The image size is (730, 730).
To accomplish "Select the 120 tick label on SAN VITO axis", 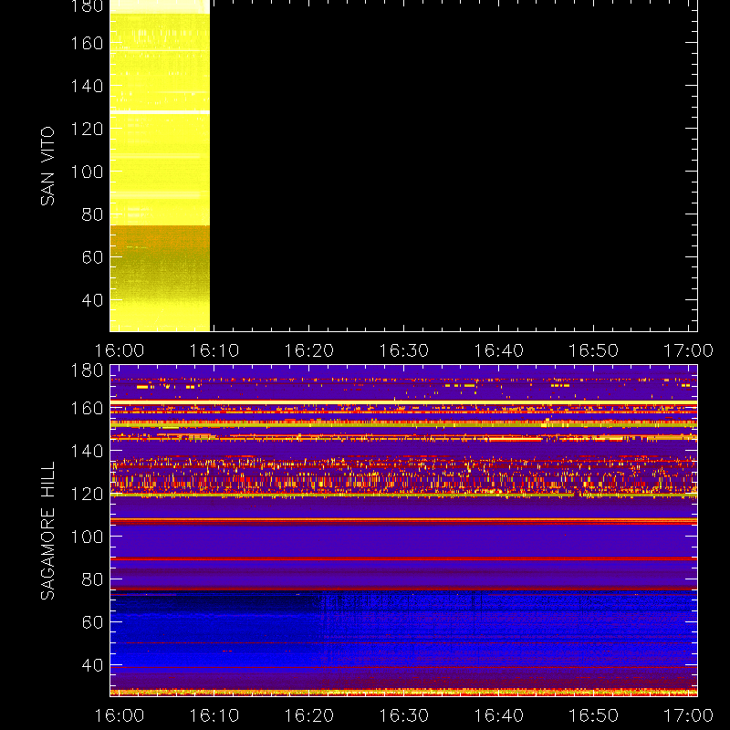I will [87, 129].
